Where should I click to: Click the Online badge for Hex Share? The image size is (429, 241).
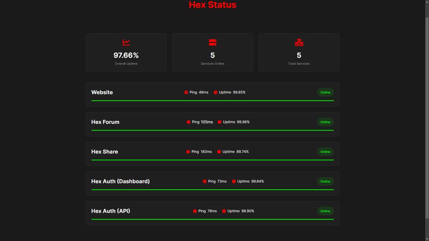[325, 152]
